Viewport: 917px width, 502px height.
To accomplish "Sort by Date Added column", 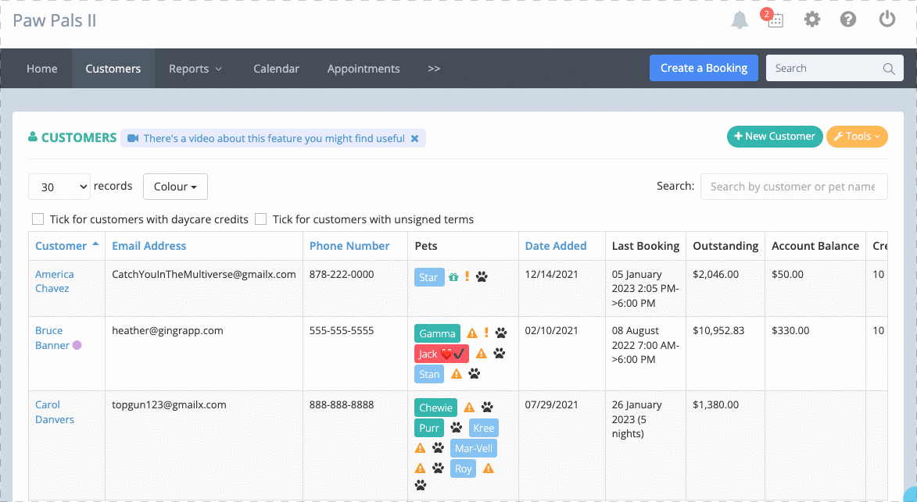I will tap(556, 246).
